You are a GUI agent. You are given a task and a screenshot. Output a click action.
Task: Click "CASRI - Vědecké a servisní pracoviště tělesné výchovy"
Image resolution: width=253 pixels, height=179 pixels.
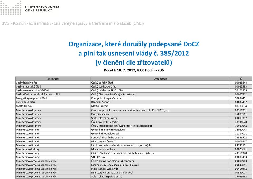123,153
